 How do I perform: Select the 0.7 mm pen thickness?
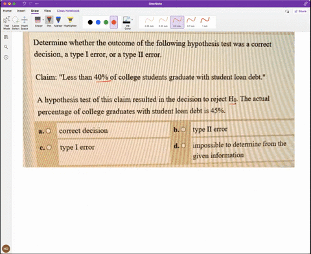(191, 22)
